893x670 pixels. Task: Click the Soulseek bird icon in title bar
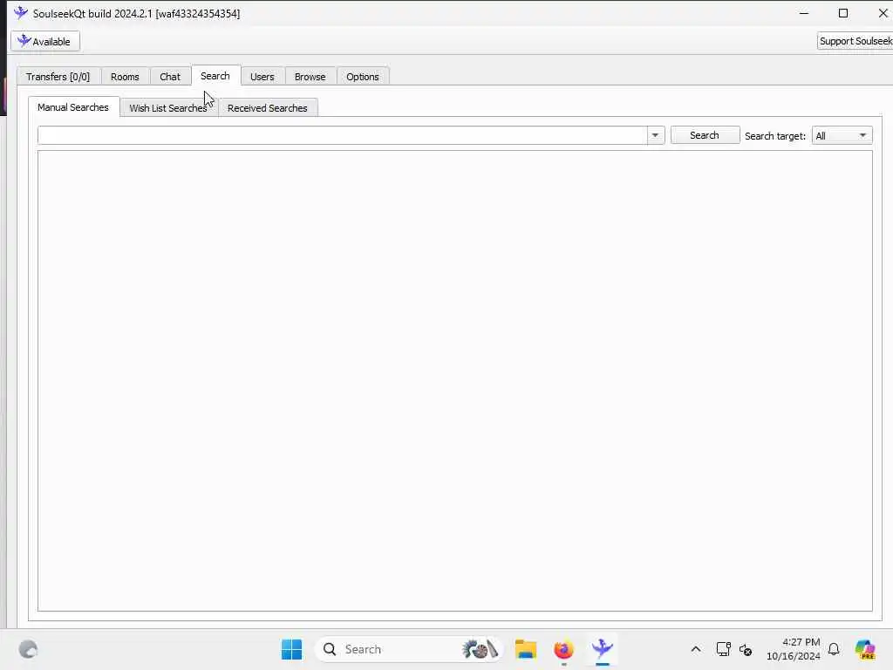tap(21, 12)
